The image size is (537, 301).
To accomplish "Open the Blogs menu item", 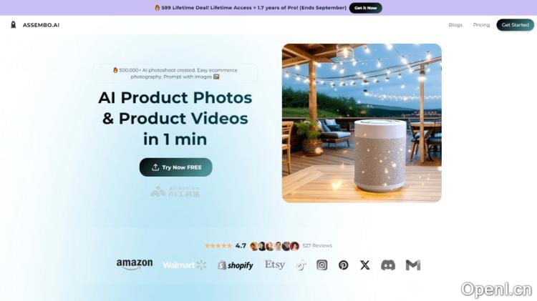I will [455, 25].
